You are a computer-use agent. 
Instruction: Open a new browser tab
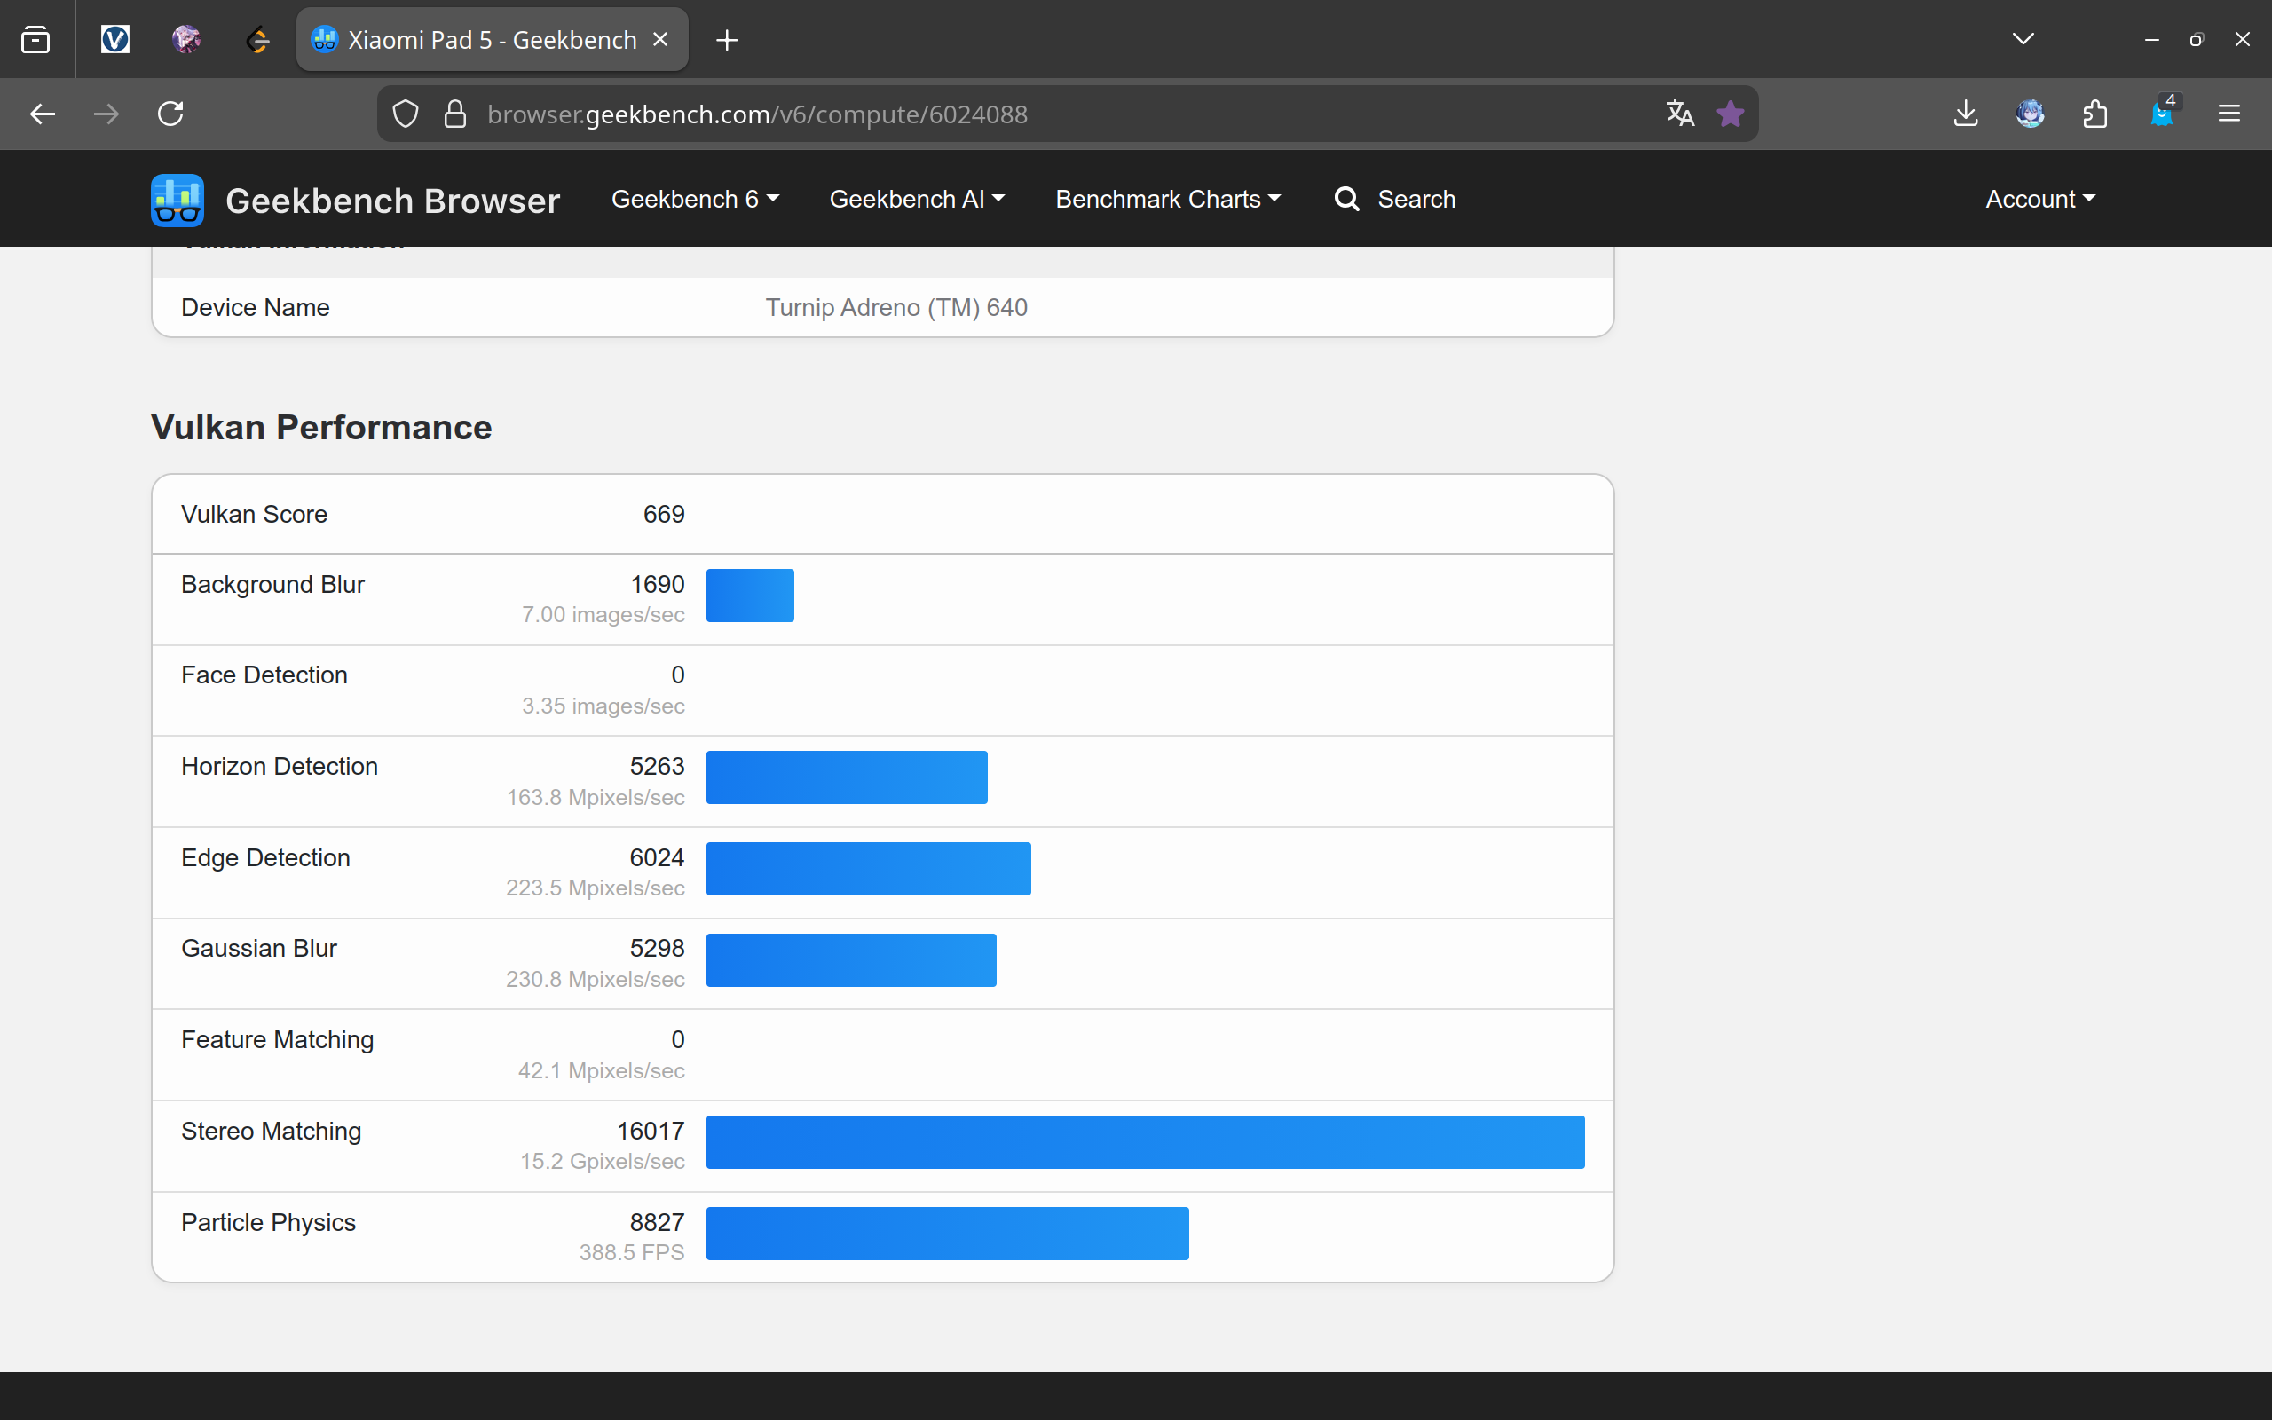coord(727,39)
